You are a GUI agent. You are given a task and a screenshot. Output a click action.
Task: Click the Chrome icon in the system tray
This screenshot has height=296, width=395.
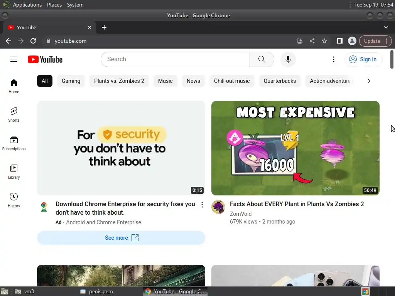[365, 291]
